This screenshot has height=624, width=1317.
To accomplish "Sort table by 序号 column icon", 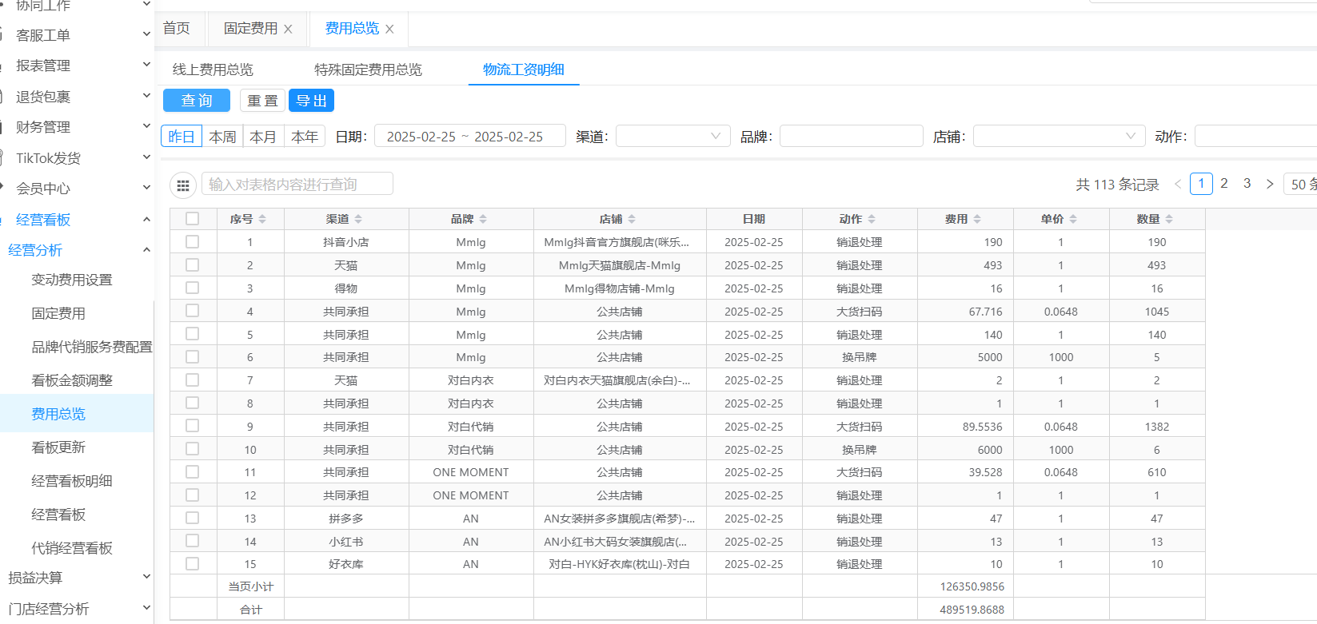I will pyautogui.click(x=262, y=219).
